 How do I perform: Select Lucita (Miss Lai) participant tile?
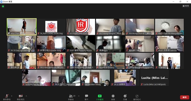[154, 78]
